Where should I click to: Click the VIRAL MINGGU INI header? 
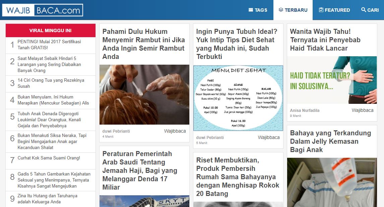click(x=51, y=30)
